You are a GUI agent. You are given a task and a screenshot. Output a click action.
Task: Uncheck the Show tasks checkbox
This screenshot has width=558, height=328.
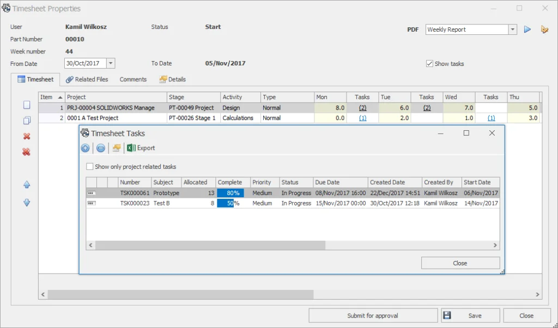click(x=430, y=64)
